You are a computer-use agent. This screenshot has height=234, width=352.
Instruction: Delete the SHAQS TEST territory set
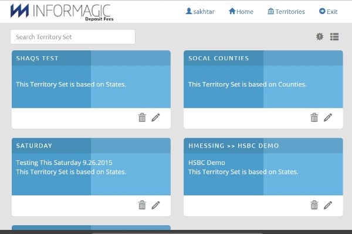142,118
